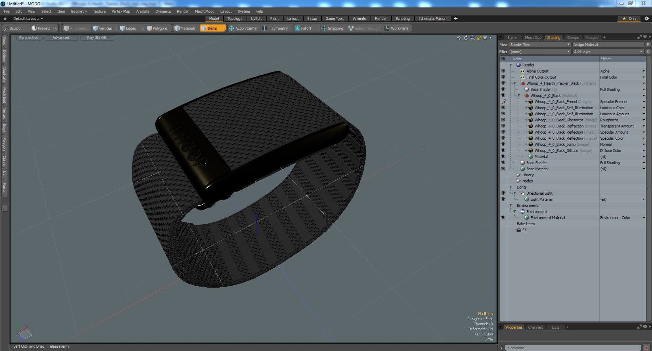Click the Assign Material button
652x351 pixels.
pyautogui.click(x=608, y=44)
